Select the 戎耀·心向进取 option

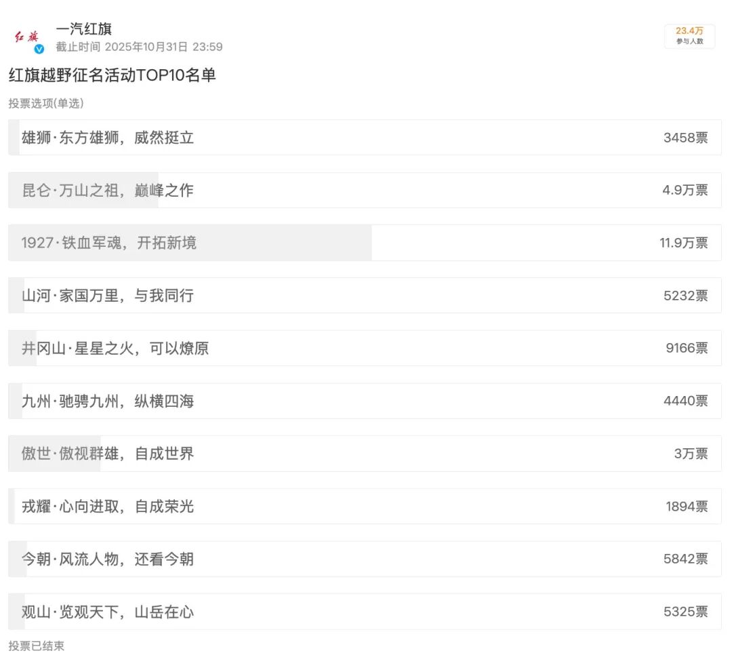365,507
